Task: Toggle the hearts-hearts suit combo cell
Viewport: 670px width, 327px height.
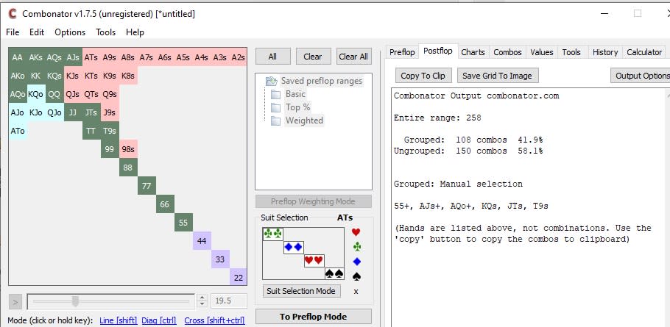Action: (x=314, y=260)
